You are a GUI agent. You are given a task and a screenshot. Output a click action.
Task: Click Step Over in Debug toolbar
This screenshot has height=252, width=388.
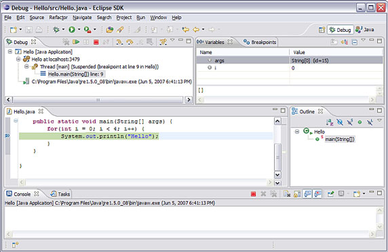tap(130, 42)
